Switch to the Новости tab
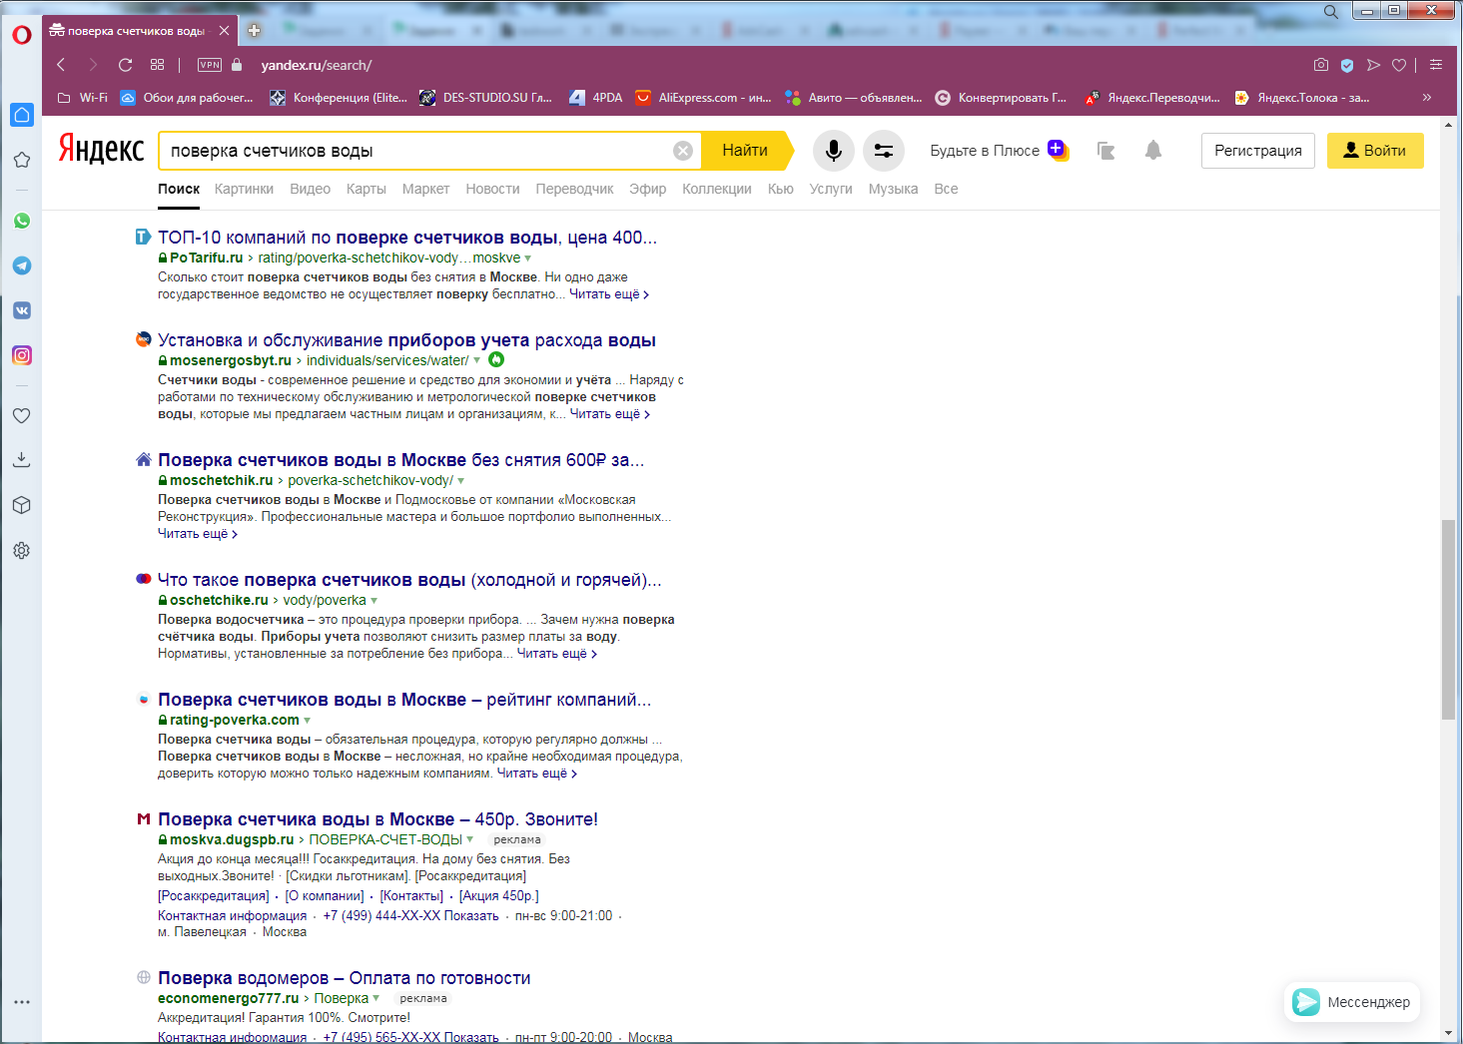Screen dimensions: 1463x1044 click(492, 189)
